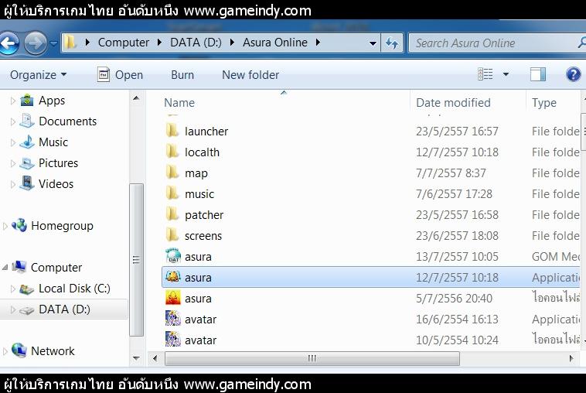Select Music library in the navigation pane
Image resolution: width=586 pixels, height=393 pixels.
(x=53, y=142)
